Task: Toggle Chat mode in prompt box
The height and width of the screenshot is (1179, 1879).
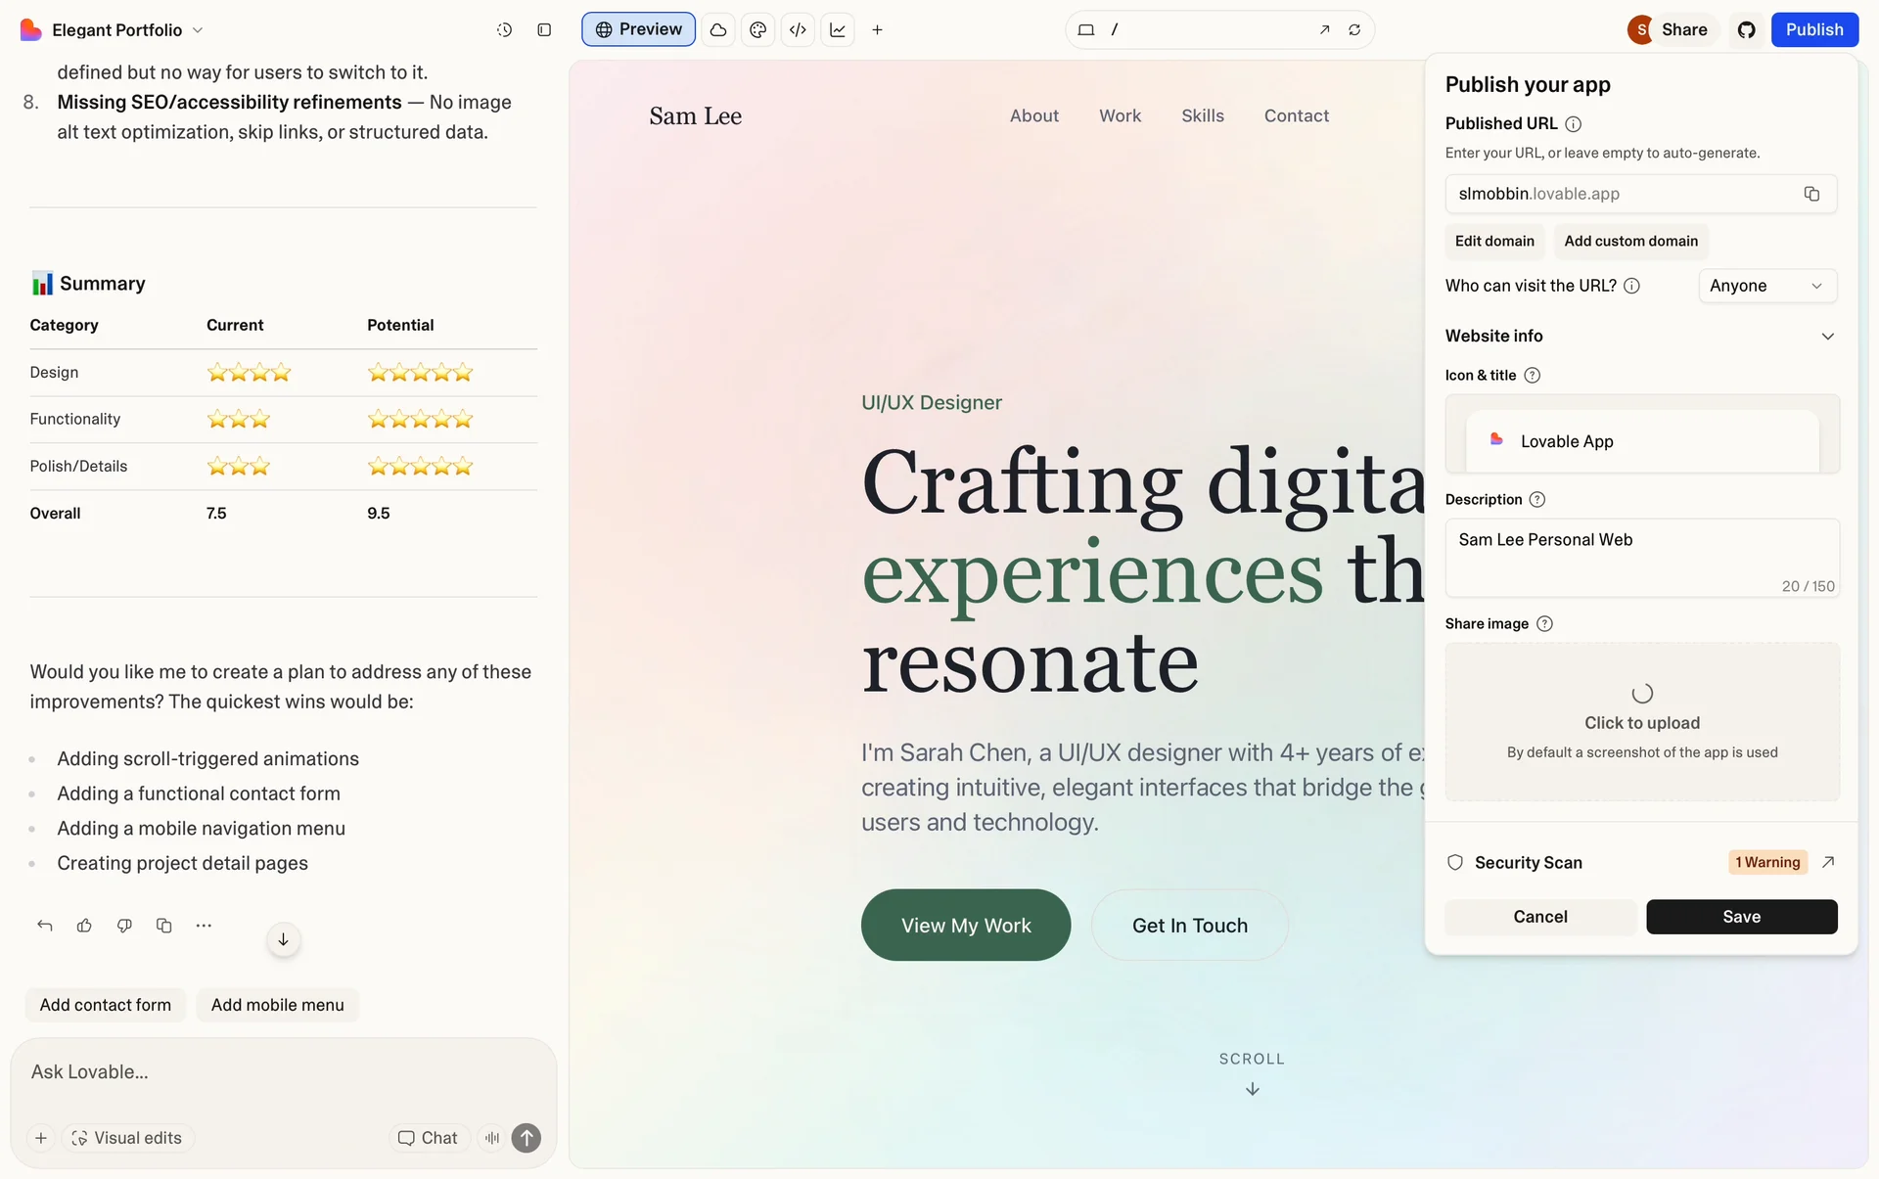Action: (428, 1138)
